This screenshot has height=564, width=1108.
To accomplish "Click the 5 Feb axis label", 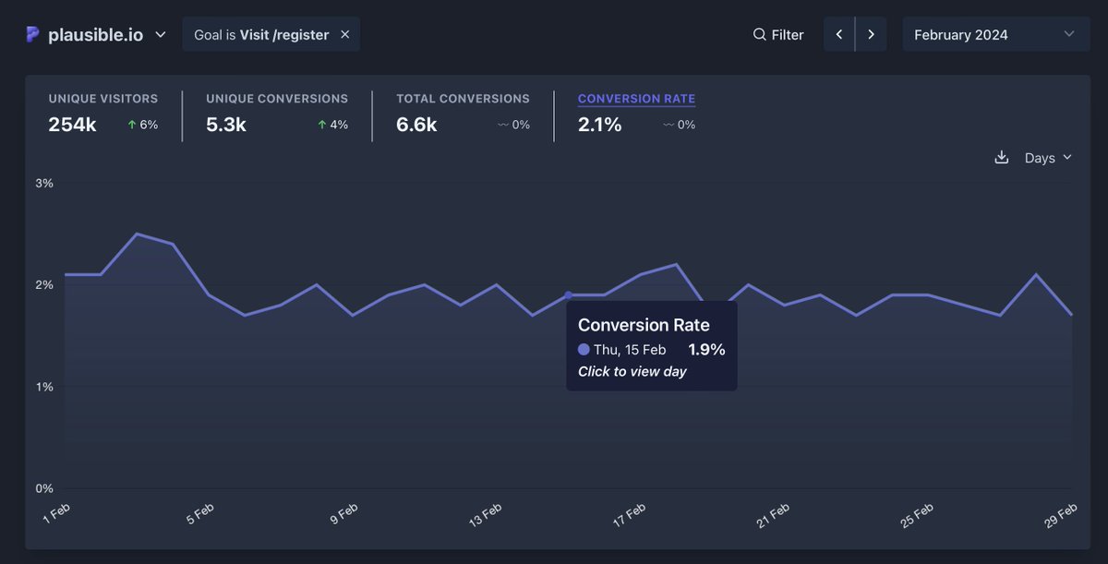I will pos(200,514).
